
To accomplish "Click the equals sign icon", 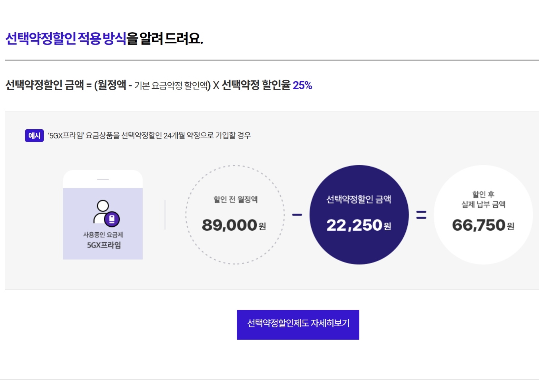I will [421, 215].
